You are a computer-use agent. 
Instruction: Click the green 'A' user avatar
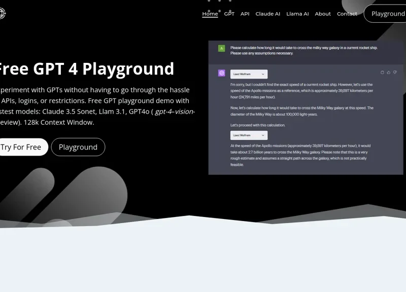point(221,48)
